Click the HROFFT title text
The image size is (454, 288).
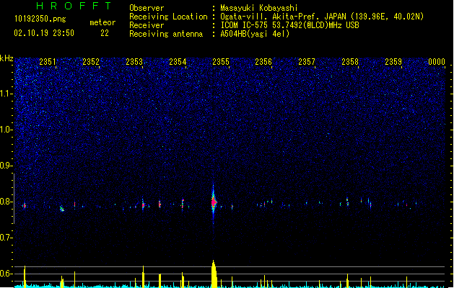(x=74, y=6)
